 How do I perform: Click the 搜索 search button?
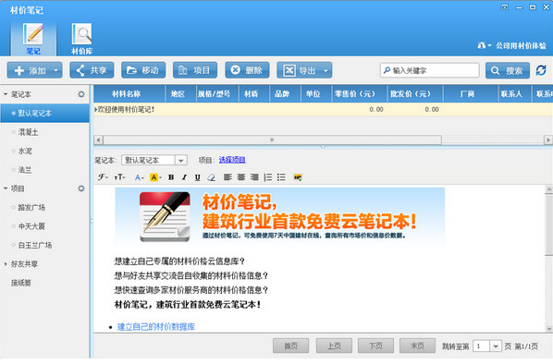coord(507,70)
